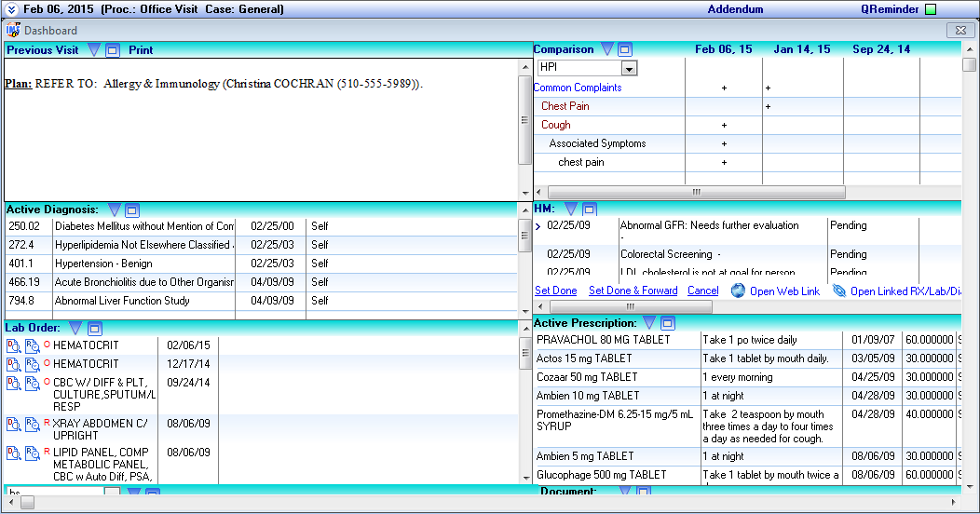Image resolution: width=980 pixels, height=514 pixels.
Task: Open the Lab Order filter triangle
Action: coord(75,328)
